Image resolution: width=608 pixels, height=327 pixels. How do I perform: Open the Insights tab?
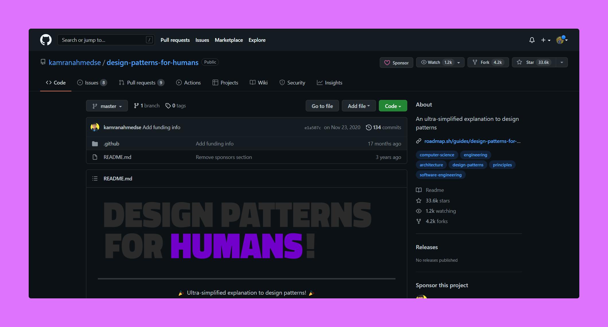(330, 83)
